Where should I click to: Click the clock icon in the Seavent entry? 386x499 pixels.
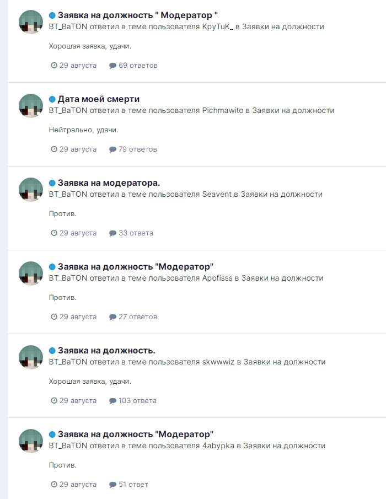tap(54, 233)
